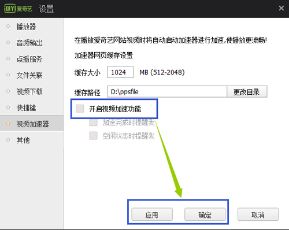Enable the 开启视频加速功能 checkbox
Viewport: 289px width, 230px height.
80,109
